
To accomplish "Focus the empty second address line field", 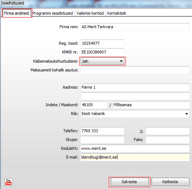I will (x=135, y=96).
